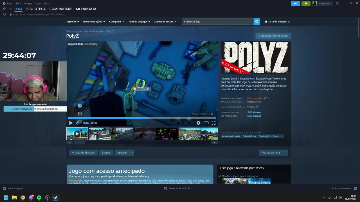Open OBS Studio from taskbar
Image resolution: width=360 pixels, height=202 pixels.
[x=48, y=198]
